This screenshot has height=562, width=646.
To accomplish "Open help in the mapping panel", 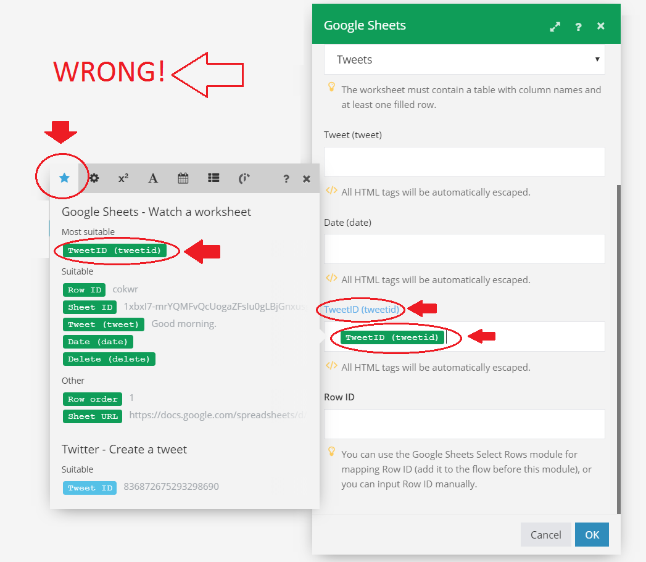I will click(286, 179).
